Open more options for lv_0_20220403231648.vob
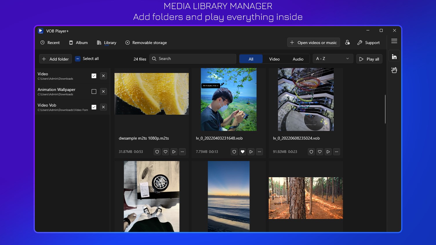Image resolution: width=436 pixels, height=245 pixels. coord(259,151)
